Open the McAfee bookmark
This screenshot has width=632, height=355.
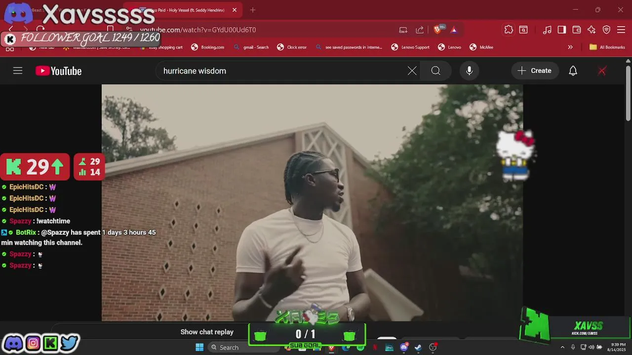point(481,47)
